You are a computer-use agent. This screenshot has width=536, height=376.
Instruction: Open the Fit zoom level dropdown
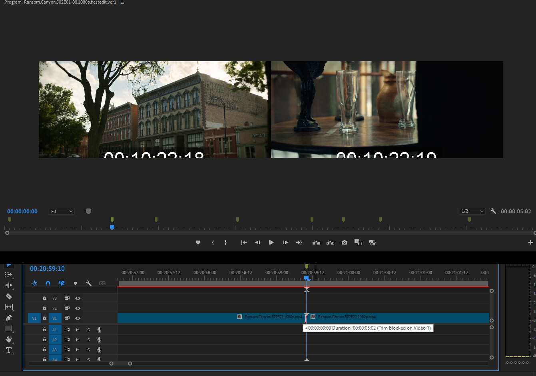click(x=62, y=211)
